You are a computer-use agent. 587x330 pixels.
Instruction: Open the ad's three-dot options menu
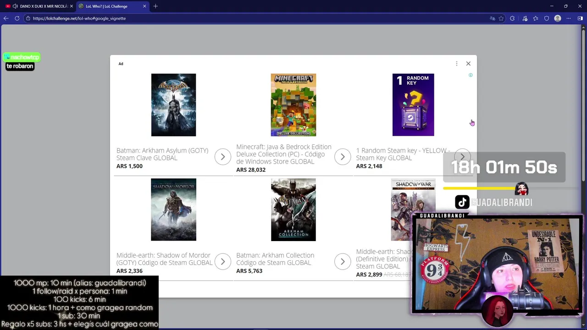click(x=456, y=64)
